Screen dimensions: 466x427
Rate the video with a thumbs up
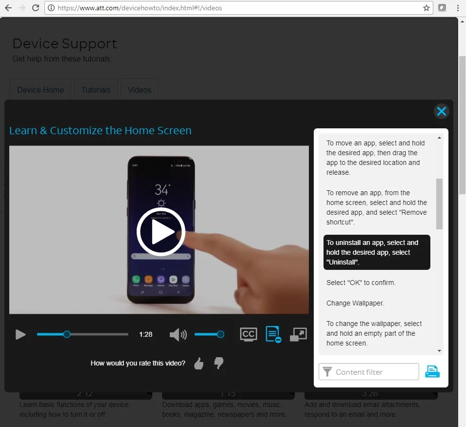199,363
